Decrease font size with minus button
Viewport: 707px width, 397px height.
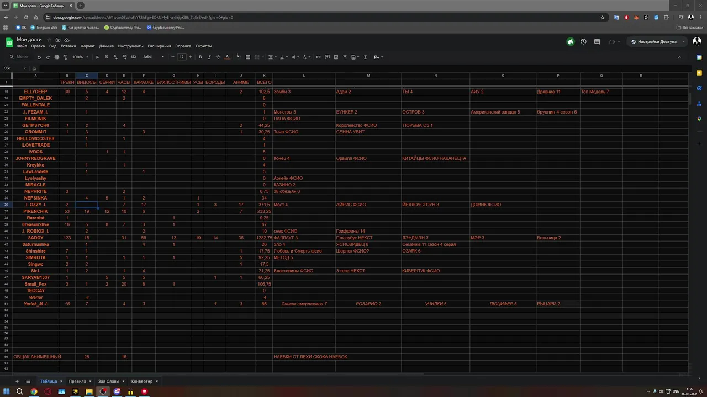(172, 57)
